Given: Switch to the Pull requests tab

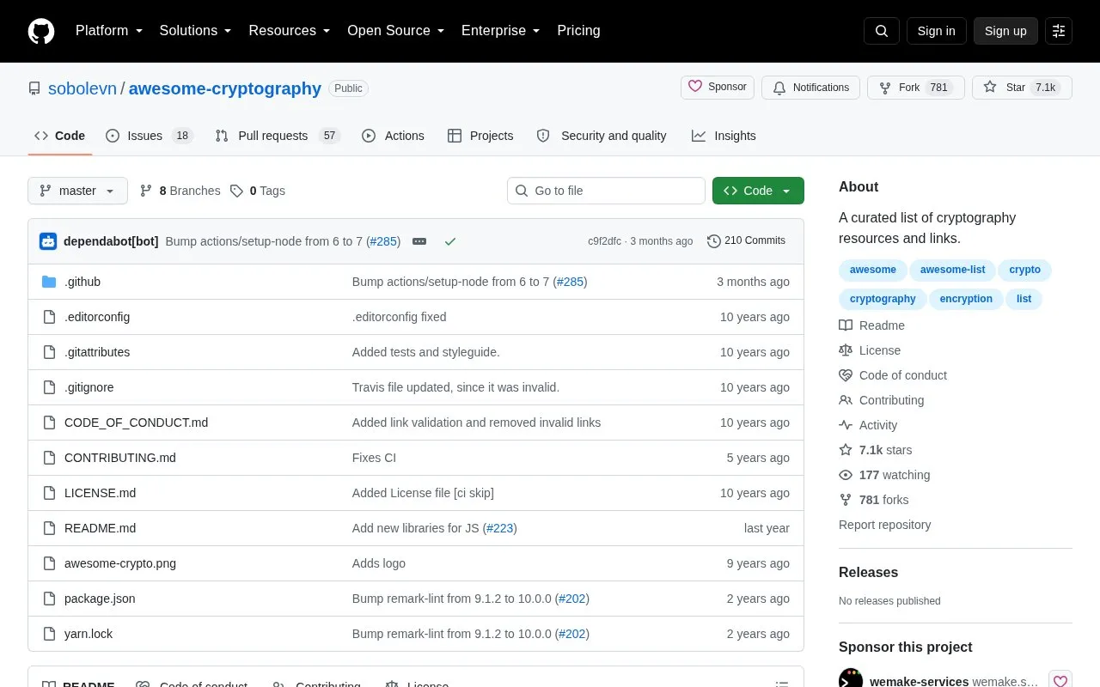Looking at the screenshot, I should (278, 136).
